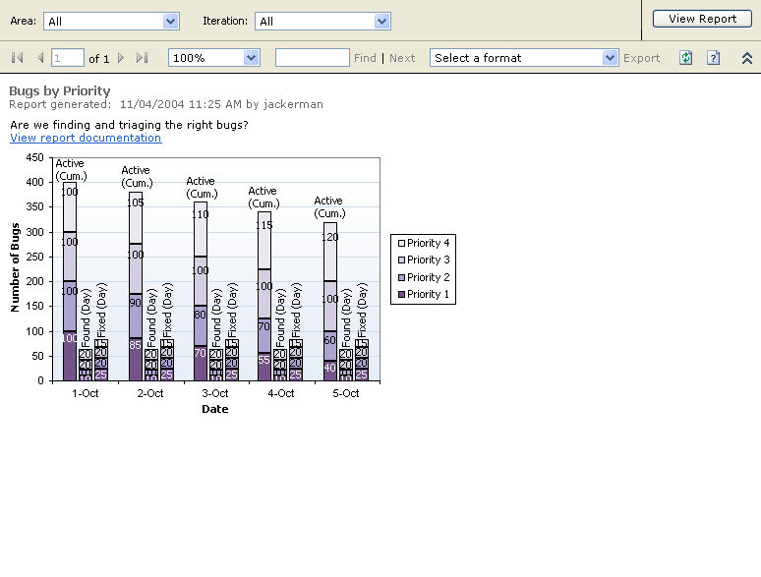Collapse the parameters area with double chevron
The width and height of the screenshot is (761, 577).
pos(747,58)
